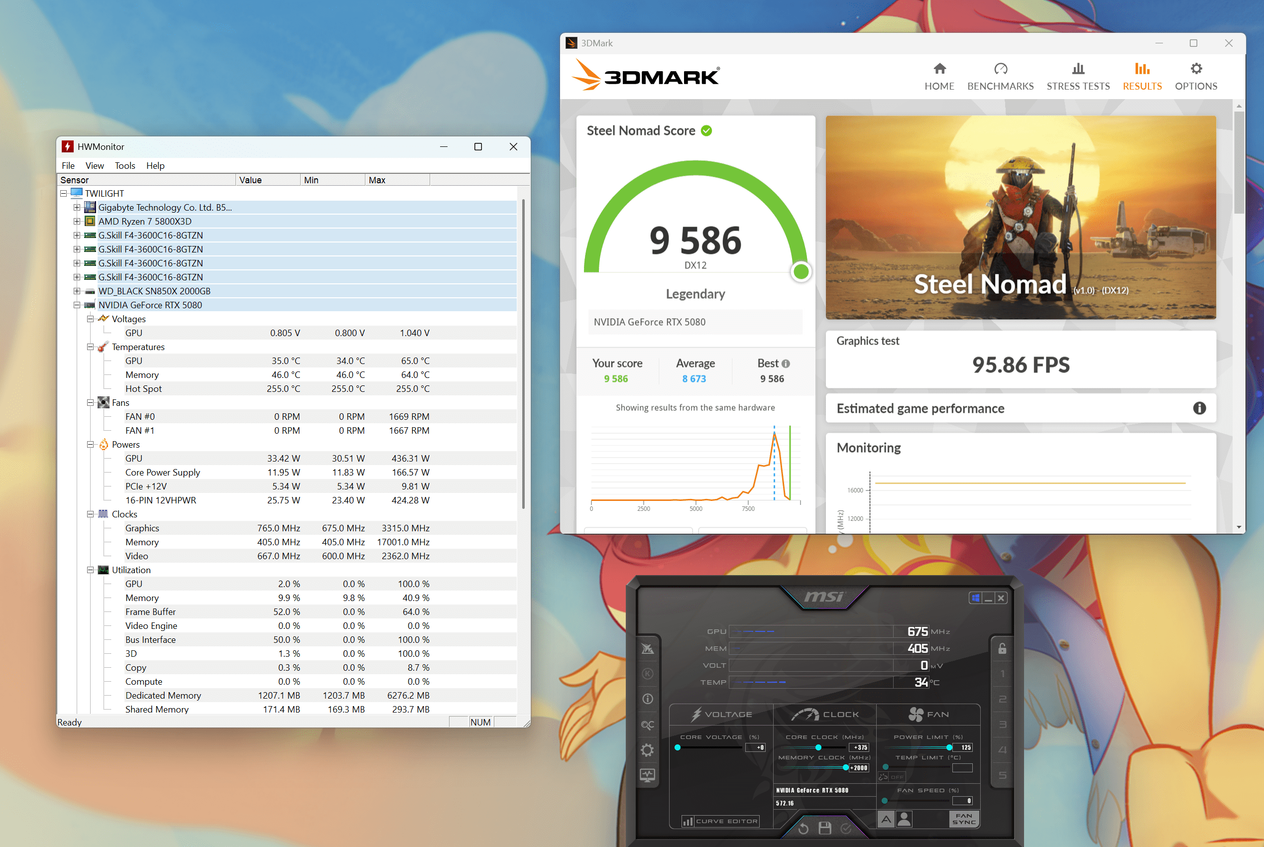Open the Tools menu in HWMonitor
The image size is (1264, 847).
pos(125,166)
